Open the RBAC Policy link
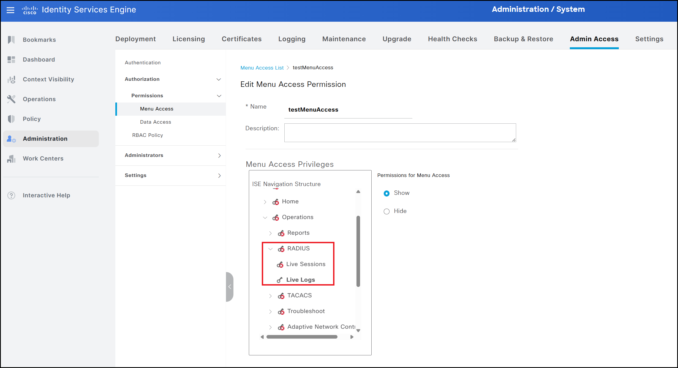 pyautogui.click(x=148, y=135)
